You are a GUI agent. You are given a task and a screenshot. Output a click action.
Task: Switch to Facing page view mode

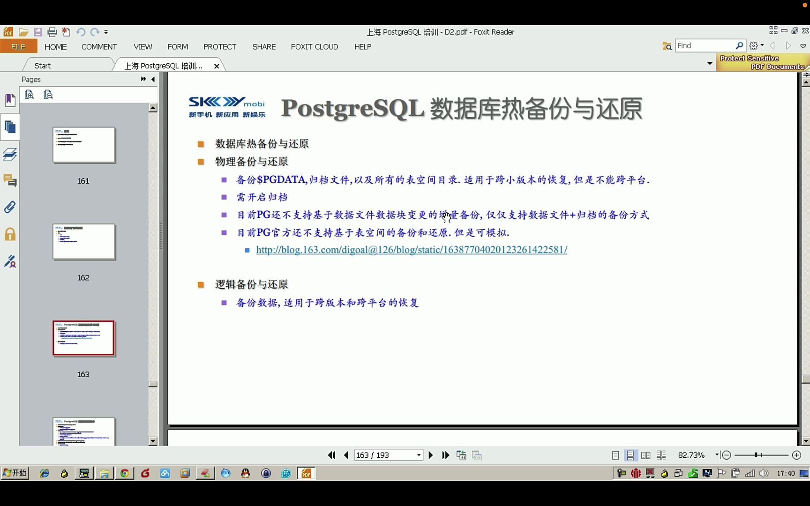click(x=645, y=455)
